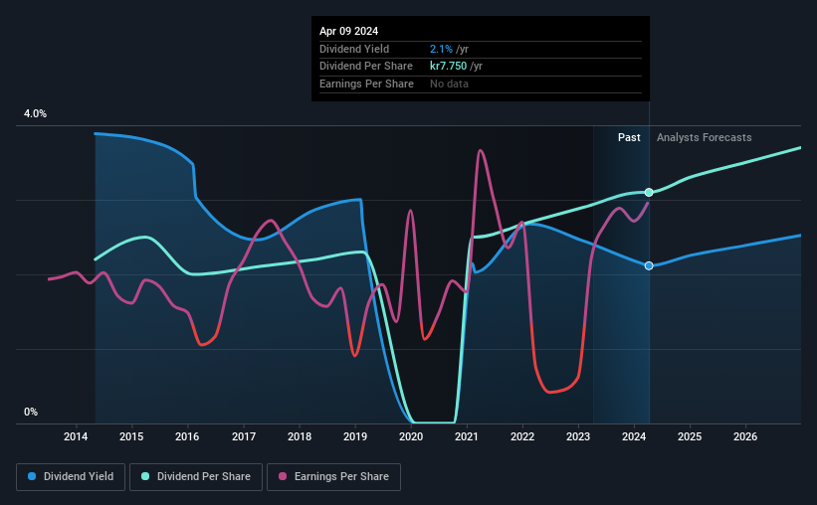Image resolution: width=817 pixels, height=505 pixels.
Task: Click the blue Dividend Yield legend dot
Action: (32, 476)
